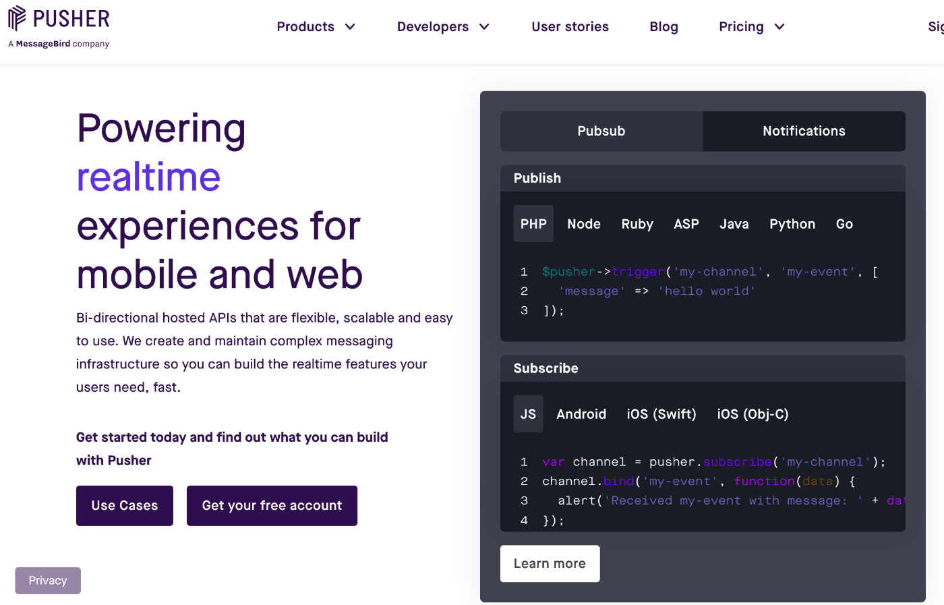The width and height of the screenshot is (944, 605).
Task: Click the Pusher logo
Action: (x=59, y=19)
